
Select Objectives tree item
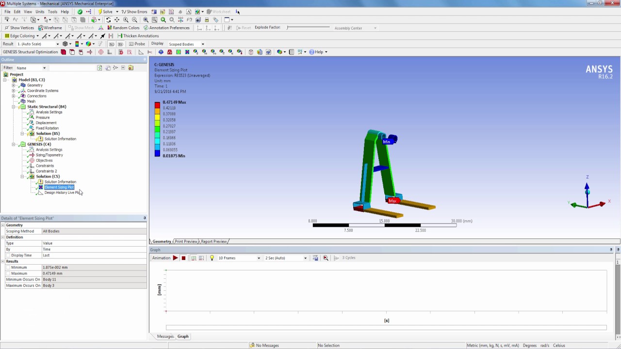point(44,160)
